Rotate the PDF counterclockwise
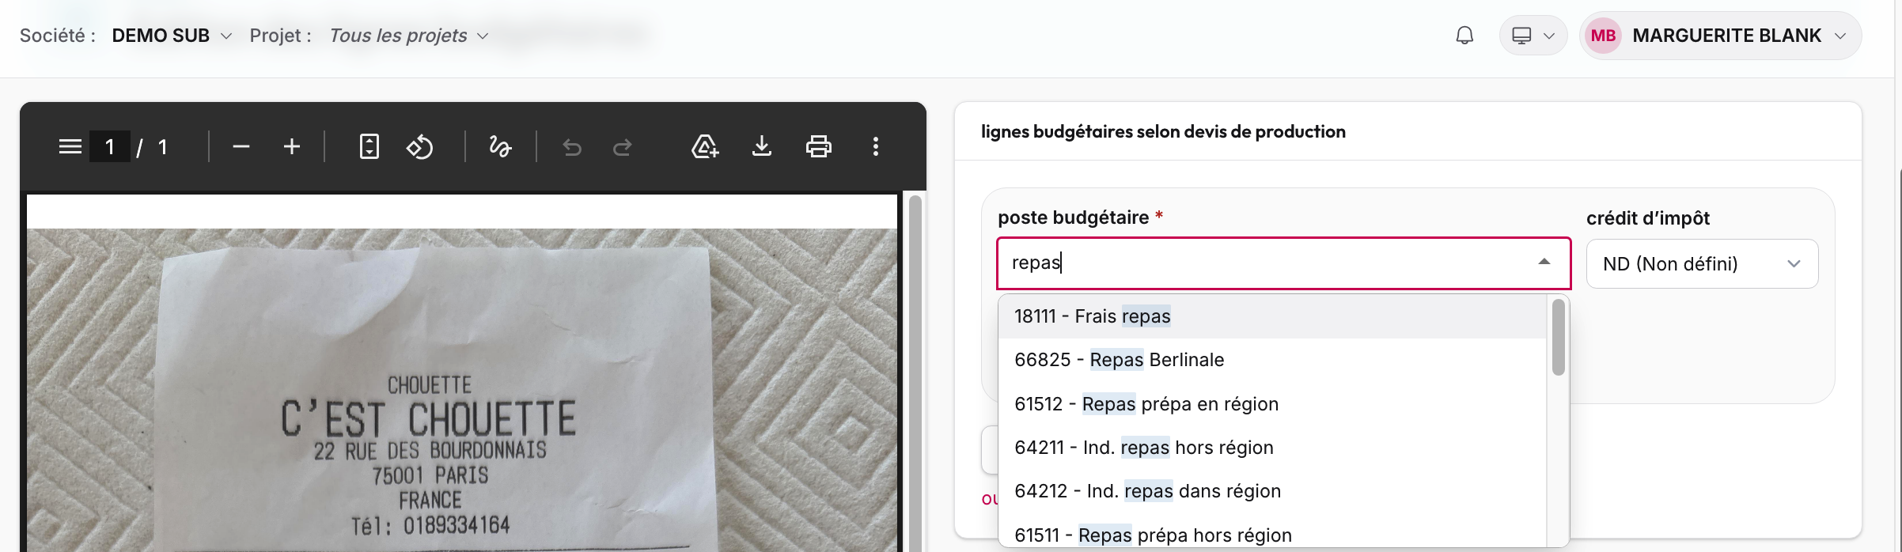 pos(420,146)
